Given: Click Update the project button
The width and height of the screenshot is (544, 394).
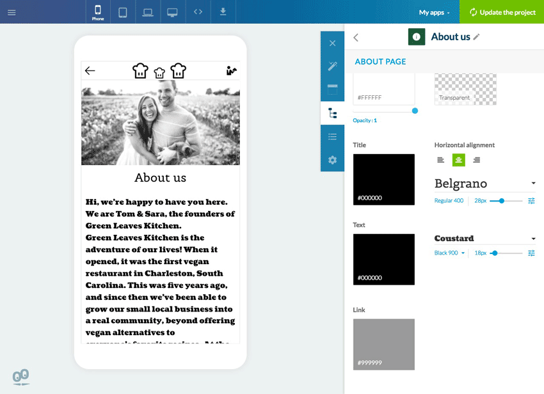Looking at the screenshot, I should 502,12.
